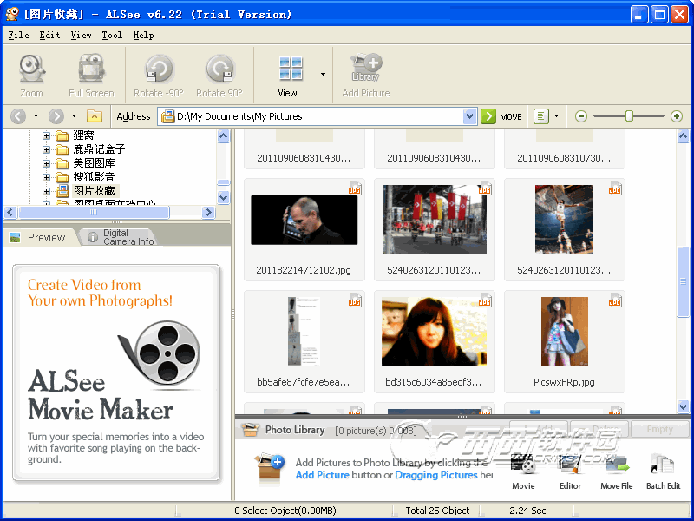
Task: Select the 图片收藏 folder in tree
Action: pyautogui.click(x=95, y=191)
